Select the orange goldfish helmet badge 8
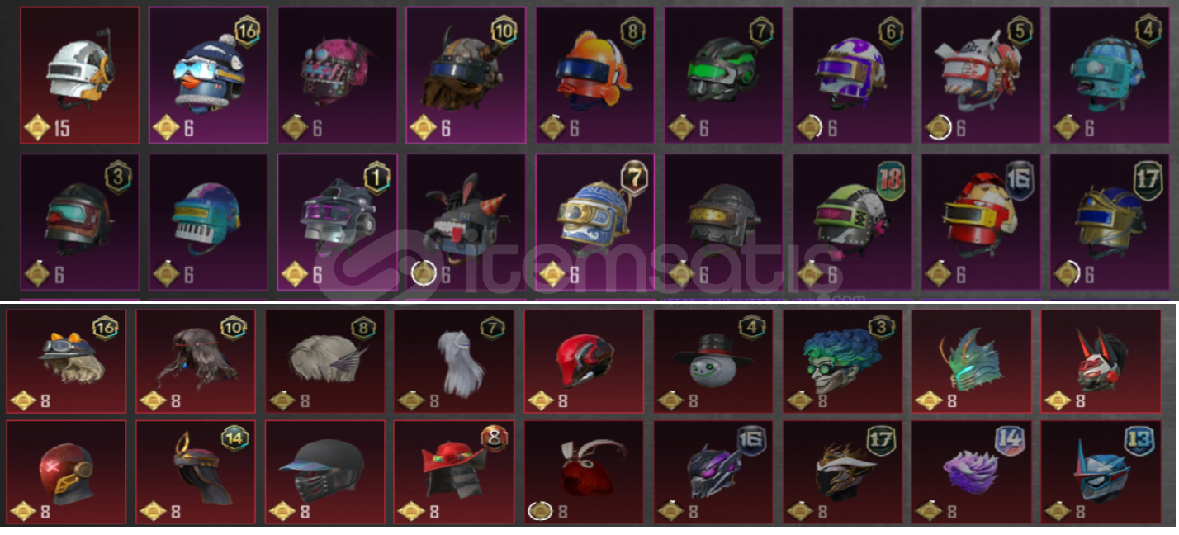1179x535 pixels. pos(595,75)
